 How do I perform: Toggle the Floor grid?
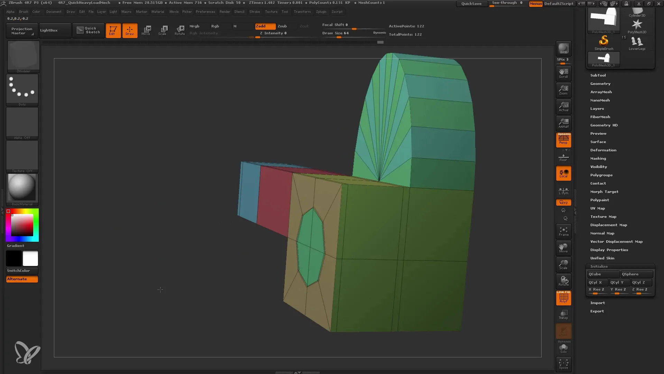(x=563, y=157)
